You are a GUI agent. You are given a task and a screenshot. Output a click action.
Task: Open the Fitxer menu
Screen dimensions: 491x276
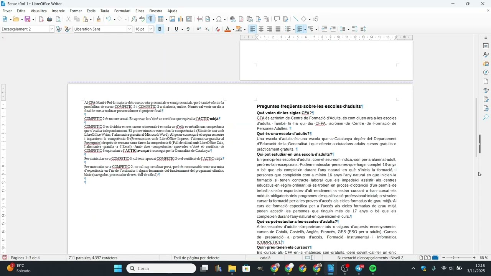[7, 11]
